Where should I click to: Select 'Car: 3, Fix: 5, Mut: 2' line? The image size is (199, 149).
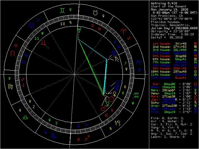pos(171,124)
